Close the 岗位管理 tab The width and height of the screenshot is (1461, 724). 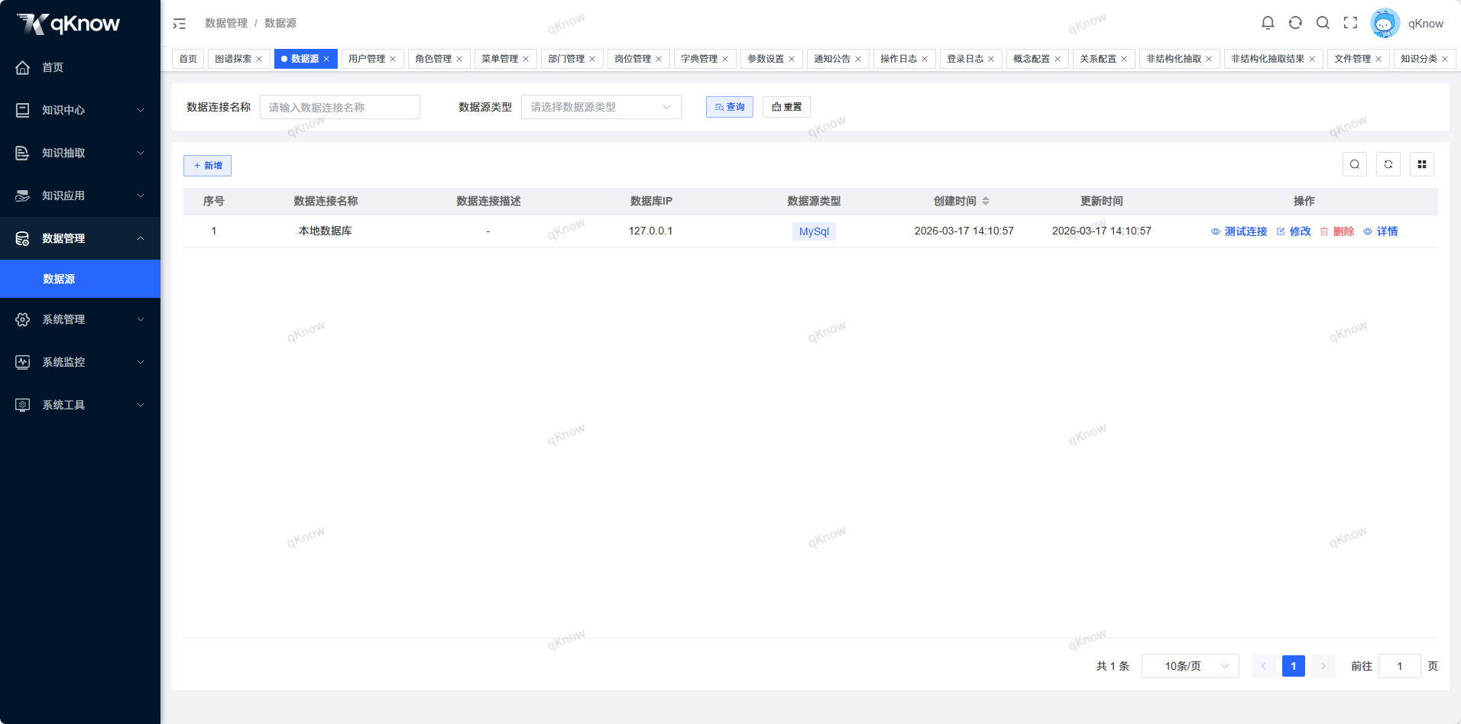tap(659, 59)
